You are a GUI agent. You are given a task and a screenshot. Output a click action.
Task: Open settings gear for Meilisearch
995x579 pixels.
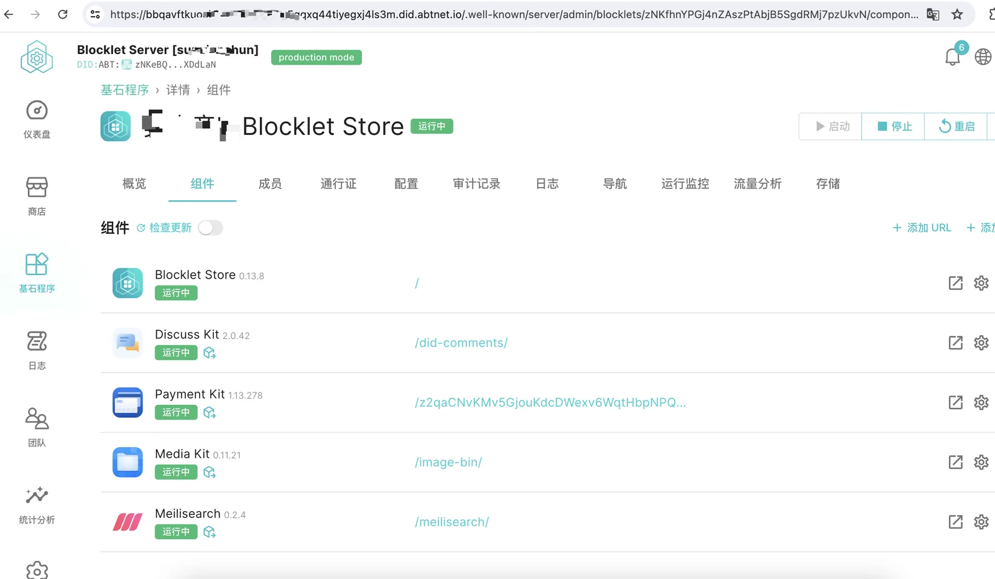pyautogui.click(x=981, y=522)
